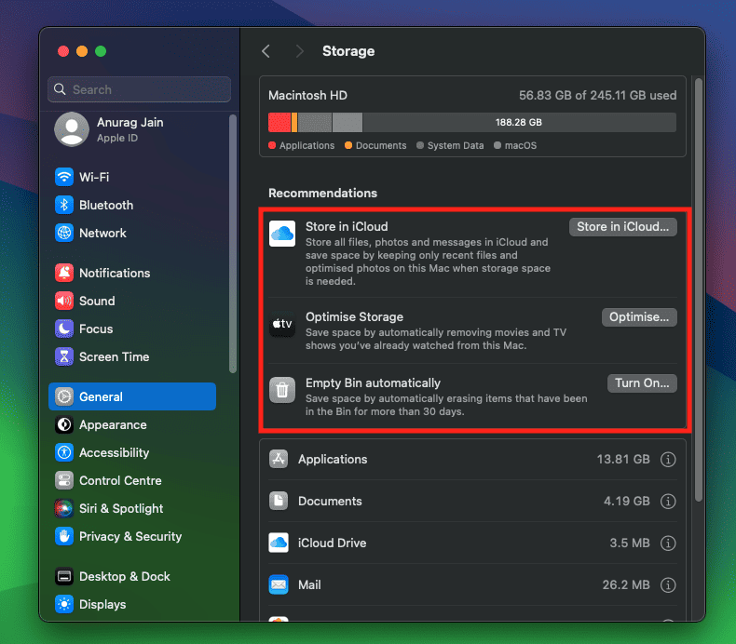This screenshot has width=736, height=644.
Task: Click the red Applications segment of storage bar
Action: click(x=279, y=123)
